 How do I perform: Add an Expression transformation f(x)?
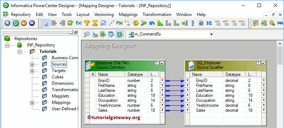79,23
